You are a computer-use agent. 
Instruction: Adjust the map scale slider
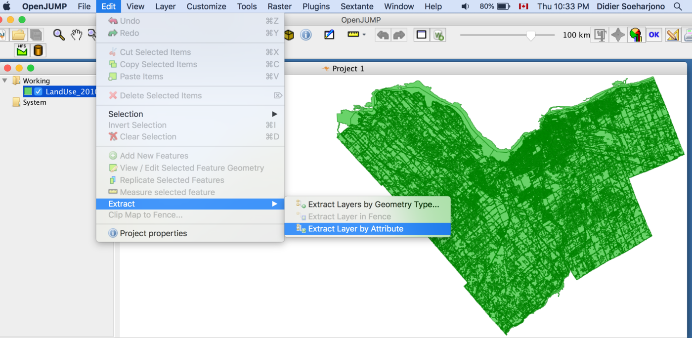[x=531, y=35]
